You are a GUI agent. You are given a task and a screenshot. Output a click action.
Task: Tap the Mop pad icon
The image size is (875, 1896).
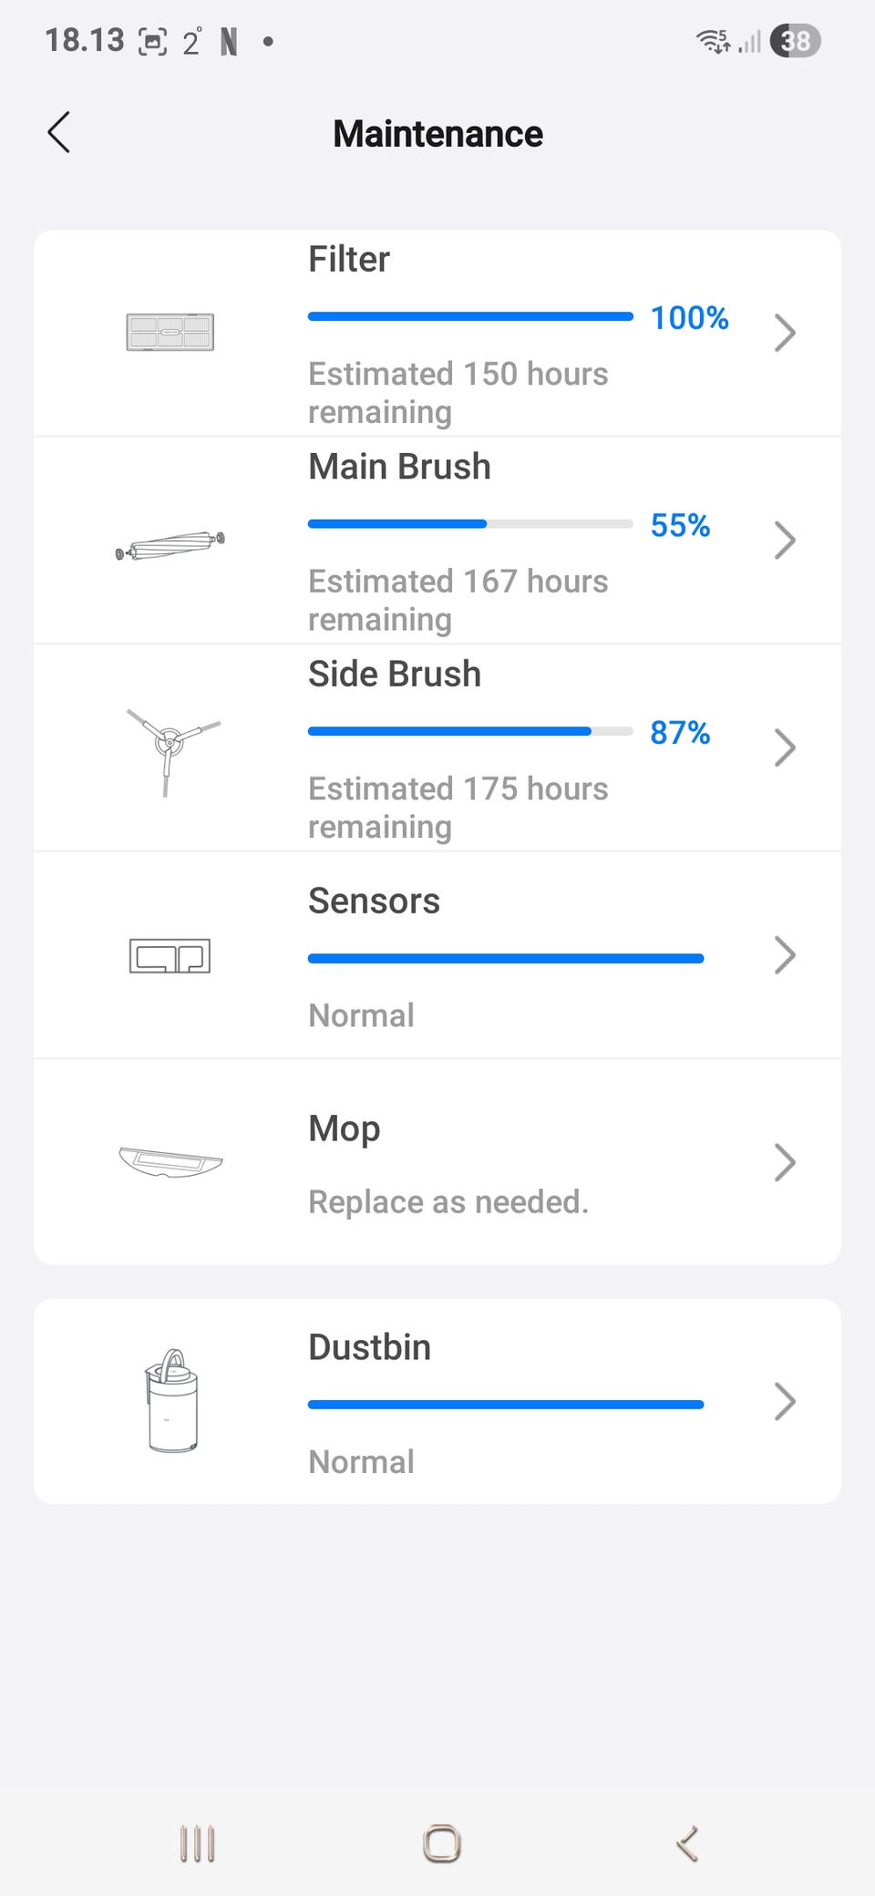pyautogui.click(x=170, y=1161)
